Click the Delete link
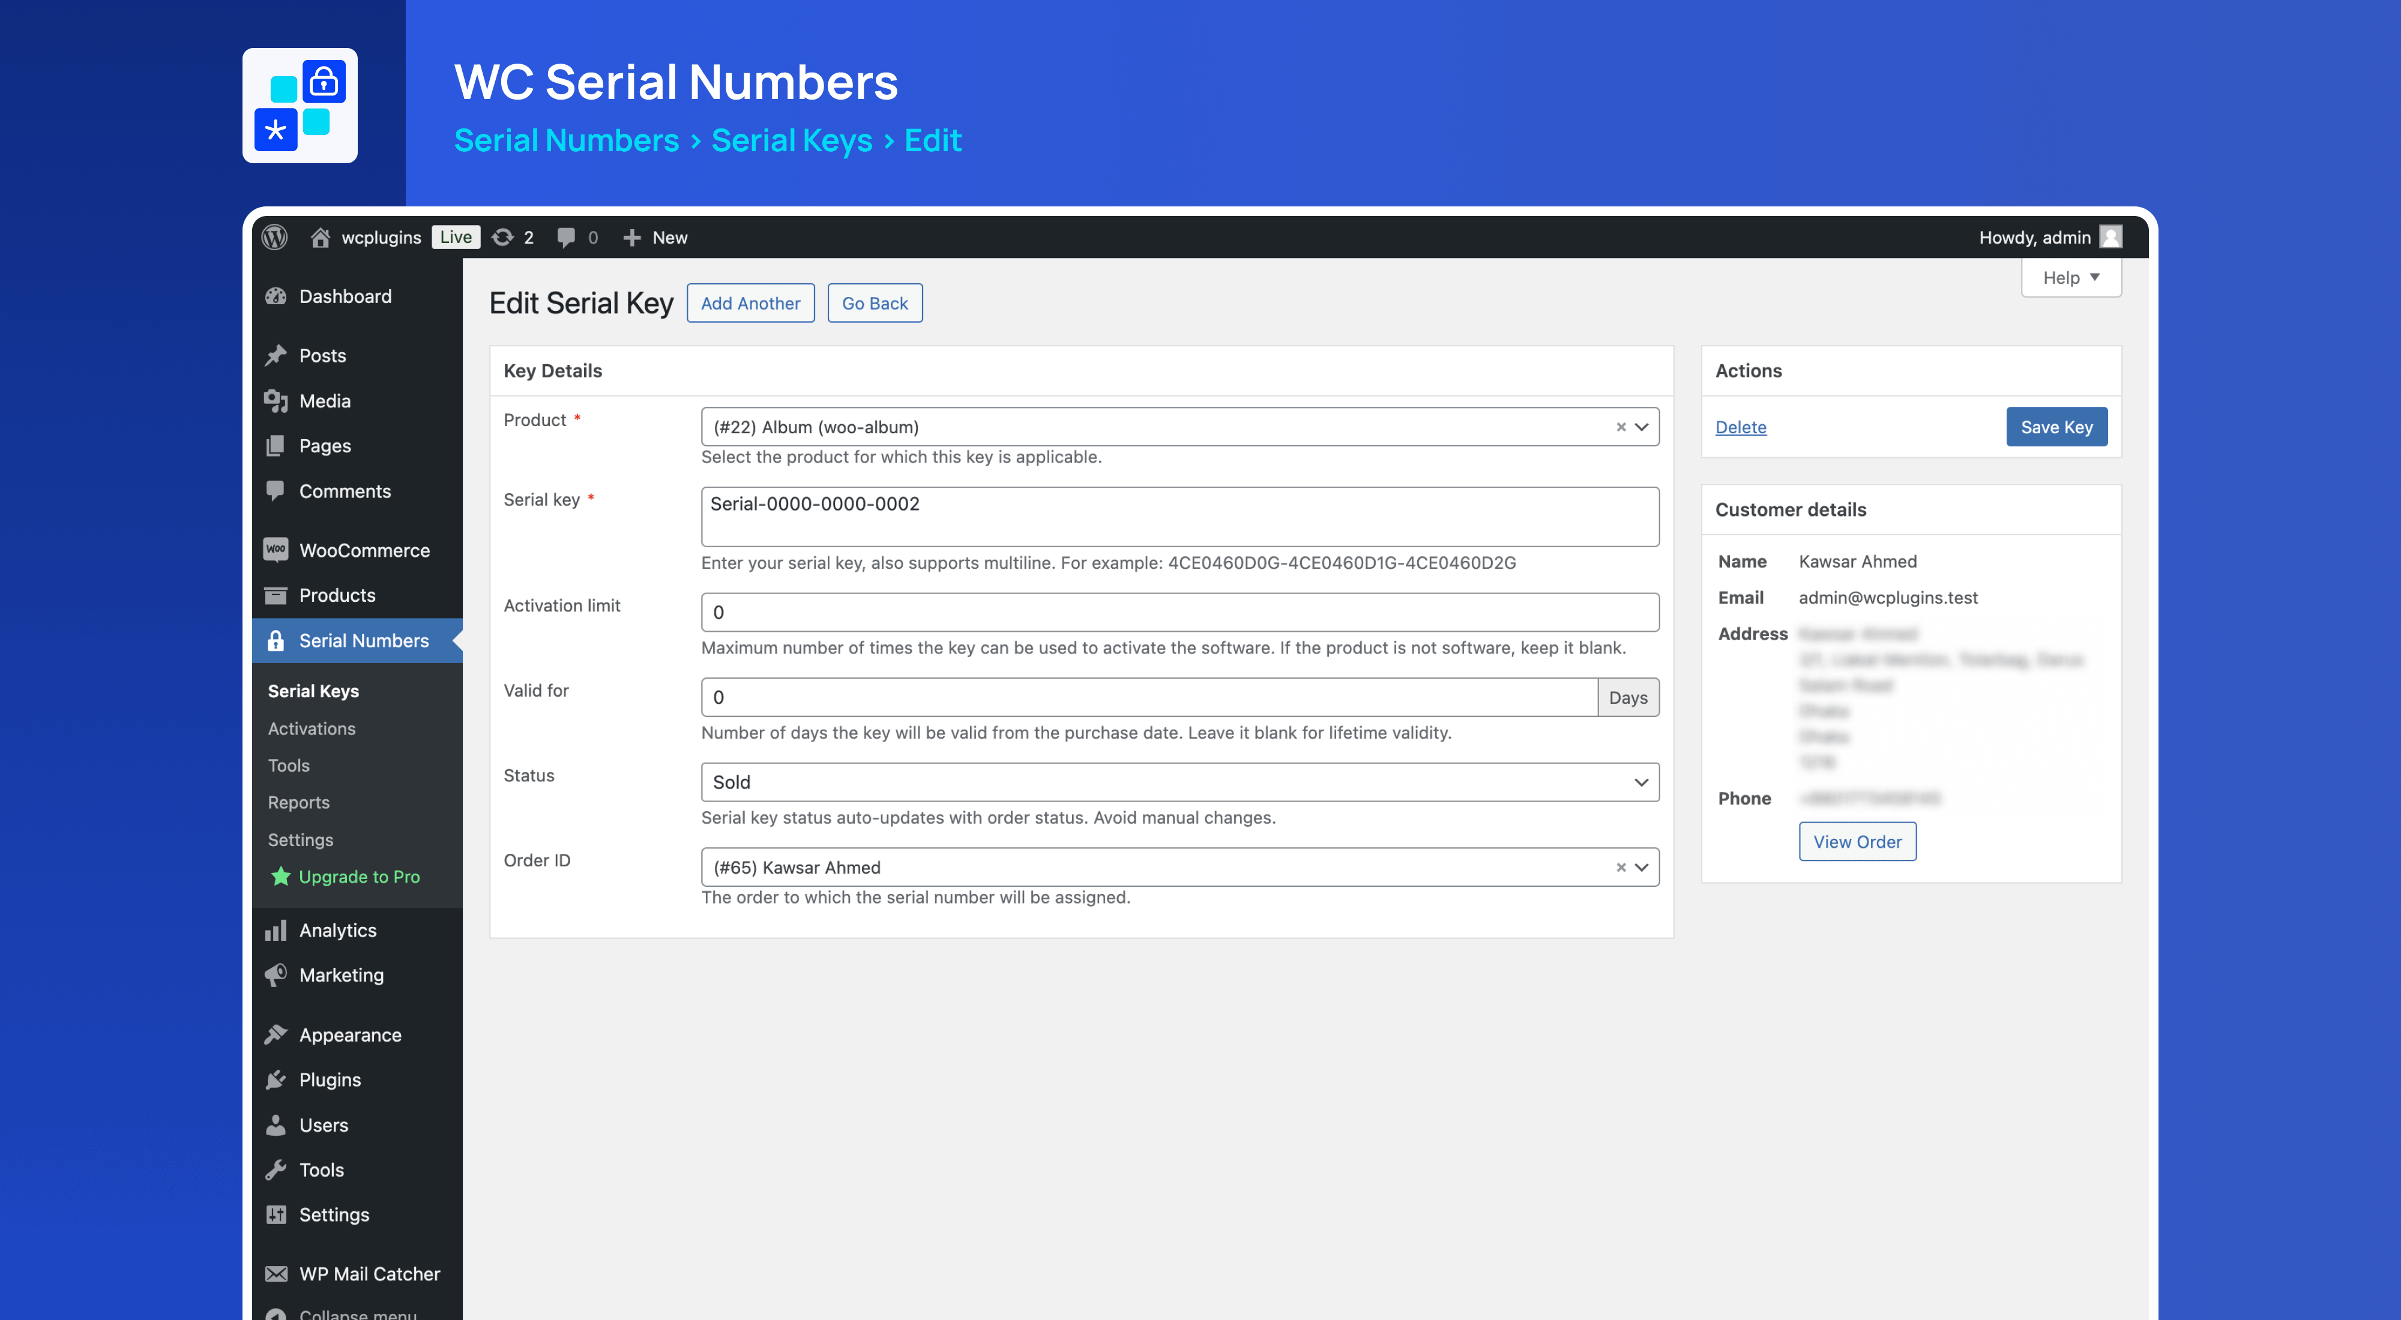The image size is (2401, 1320). click(x=1740, y=427)
